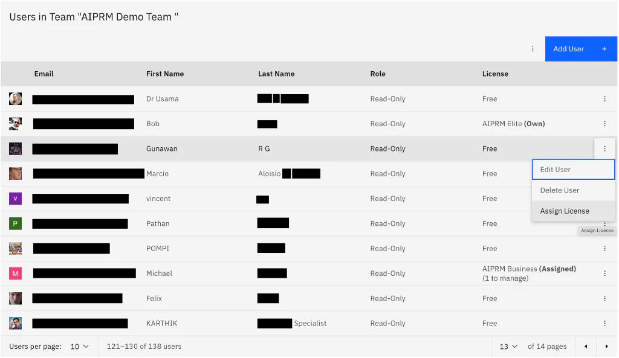Open the row actions menu for Bob

[604, 124]
